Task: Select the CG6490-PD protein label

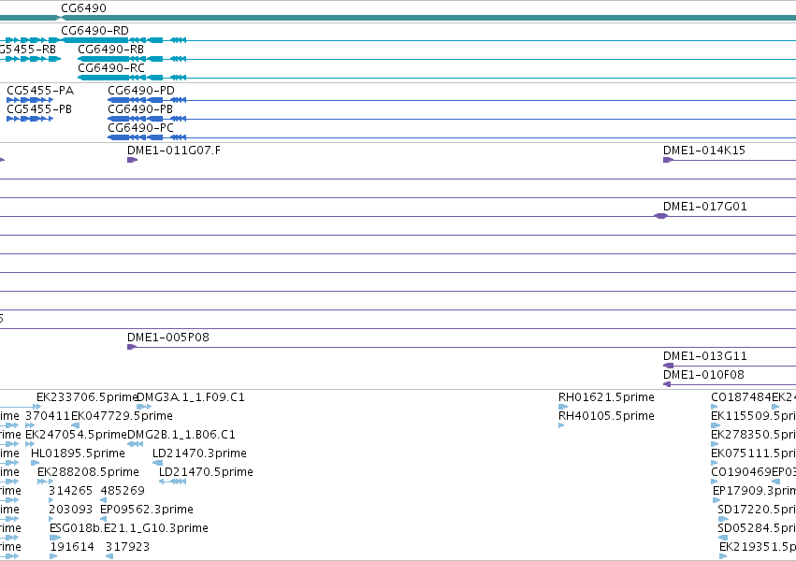Action: (x=141, y=91)
